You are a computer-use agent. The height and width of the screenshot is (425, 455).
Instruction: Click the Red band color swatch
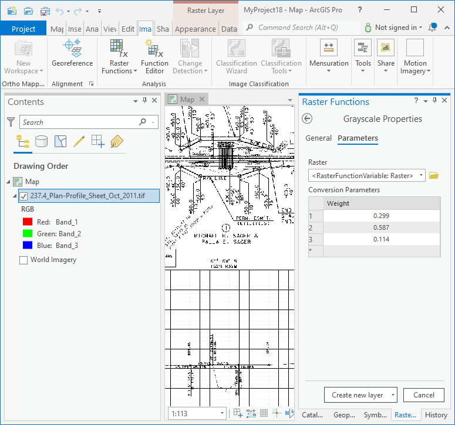point(27,222)
